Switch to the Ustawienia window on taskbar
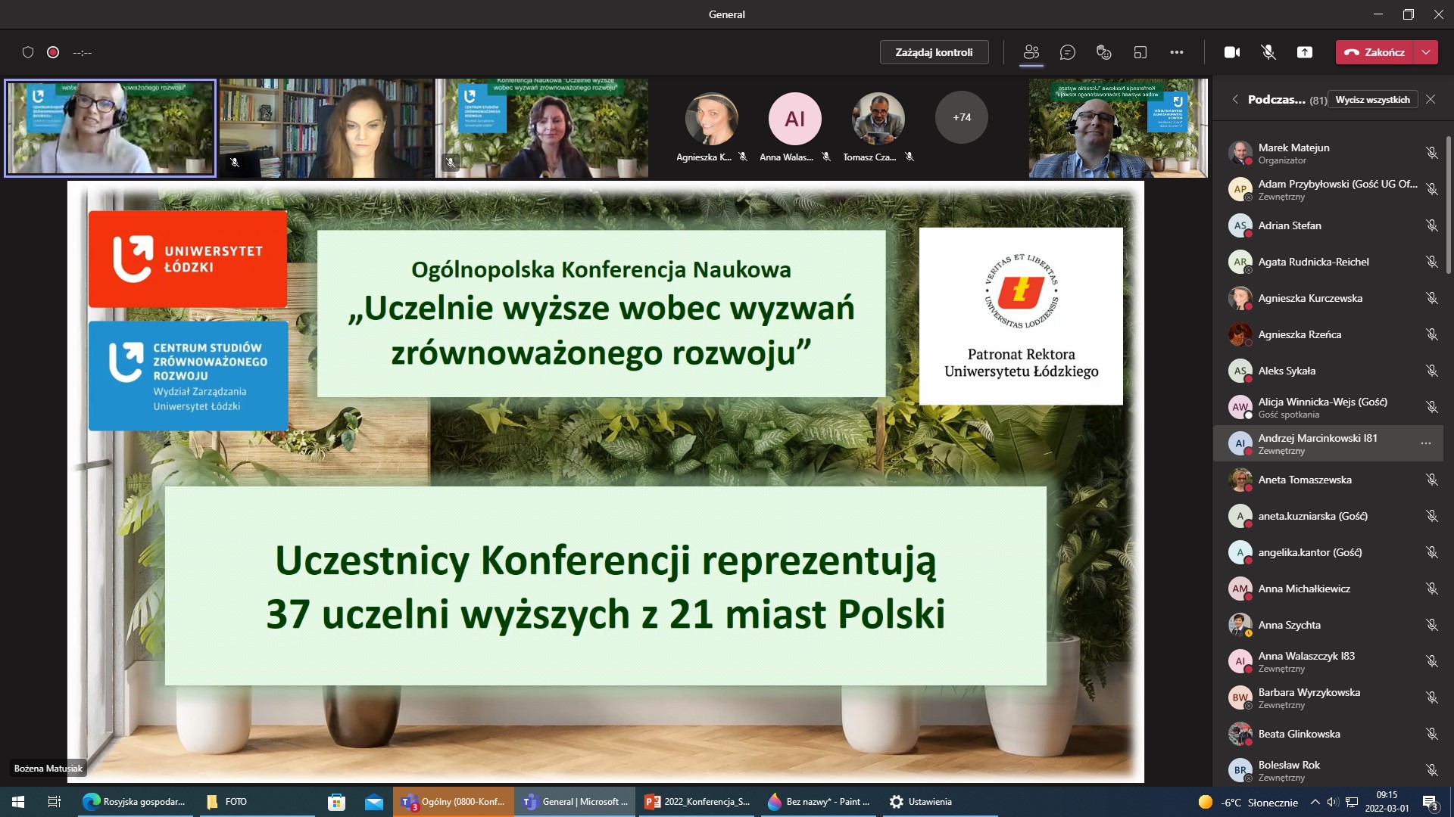The height and width of the screenshot is (817, 1454). tap(921, 801)
